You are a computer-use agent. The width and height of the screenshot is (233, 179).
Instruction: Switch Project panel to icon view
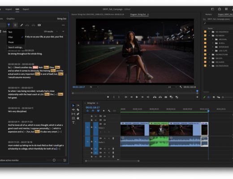coord(214,97)
